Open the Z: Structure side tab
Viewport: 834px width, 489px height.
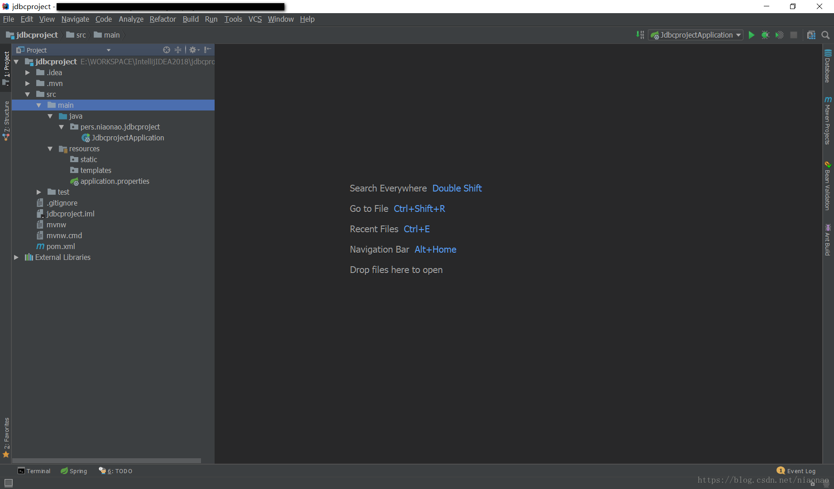click(6, 121)
